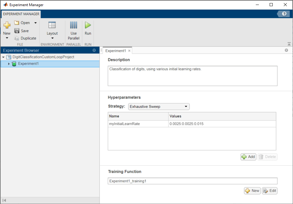Open Experiment Browser panel actions menu

pyautogui.click(x=94, y=50)
